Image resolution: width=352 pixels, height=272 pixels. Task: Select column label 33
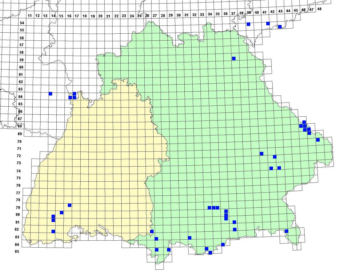point(202,14)
